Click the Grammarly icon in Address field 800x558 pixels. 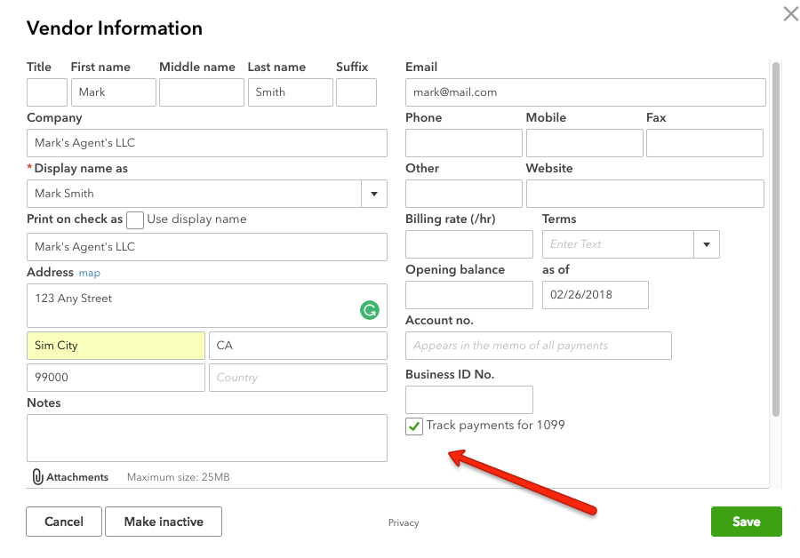point(369,310)
